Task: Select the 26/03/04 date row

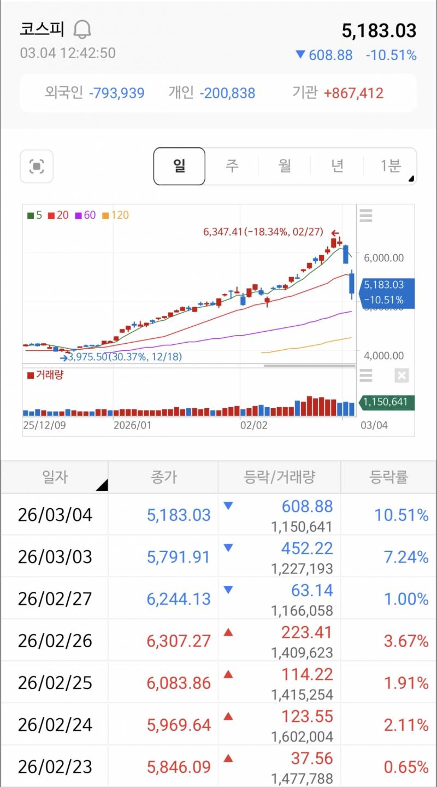Action: pos(218,515)
